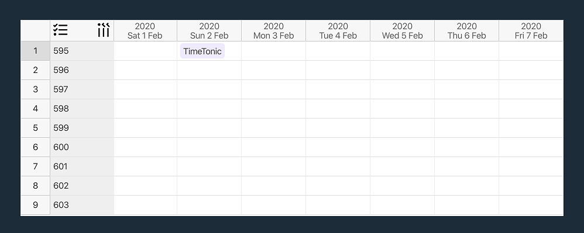Select the Sun 2 Feb column header

(x=209, y=31)
